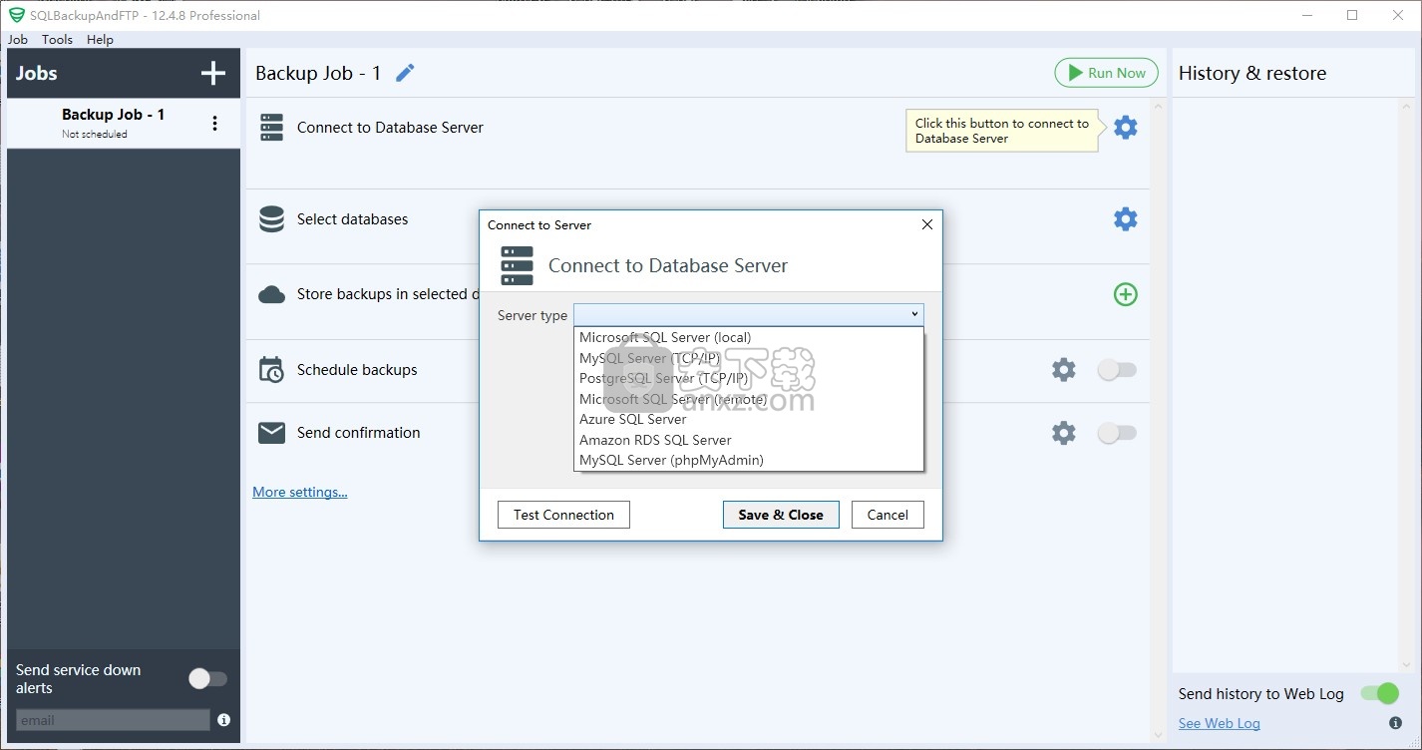The image size is (1422, 750).
Task: Toggle Schedule backups switch
Action: [1117, 370]
